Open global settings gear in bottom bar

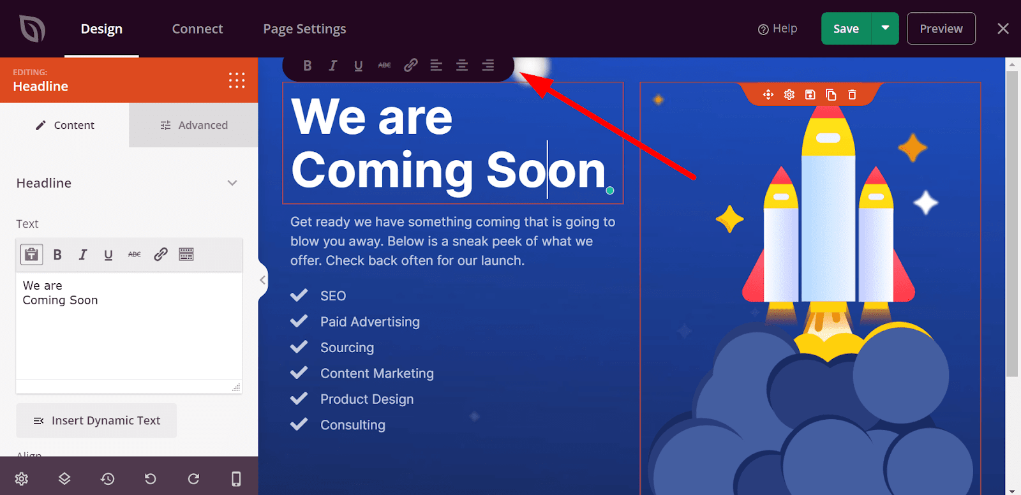click(22, 479)
